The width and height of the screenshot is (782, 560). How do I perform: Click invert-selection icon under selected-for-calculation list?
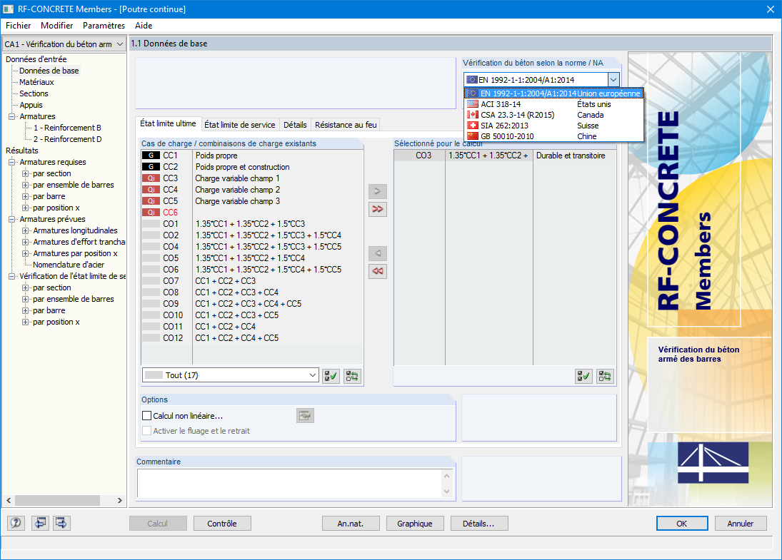[x=605, y=376]
